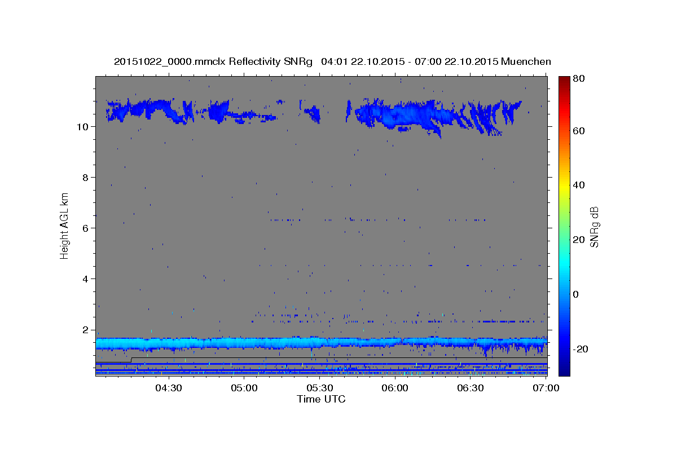Click the 'SNRg dB' colorbar label

pyautogui.click(x=594, y=227)
